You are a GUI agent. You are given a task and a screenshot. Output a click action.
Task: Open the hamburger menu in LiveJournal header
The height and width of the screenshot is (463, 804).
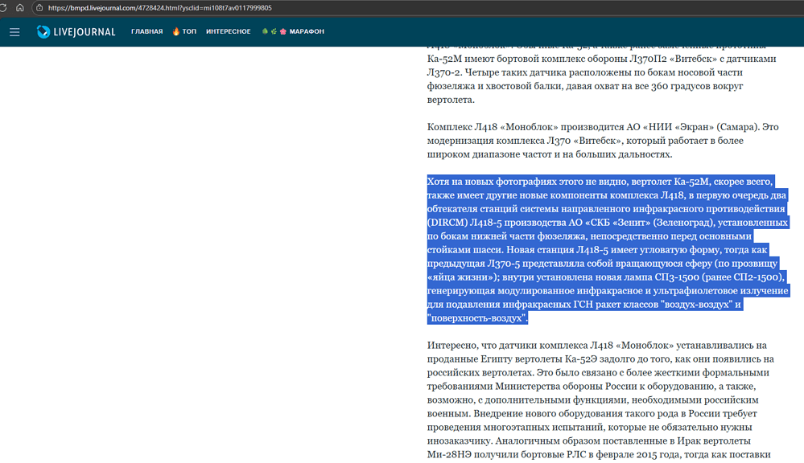[14, 32]
